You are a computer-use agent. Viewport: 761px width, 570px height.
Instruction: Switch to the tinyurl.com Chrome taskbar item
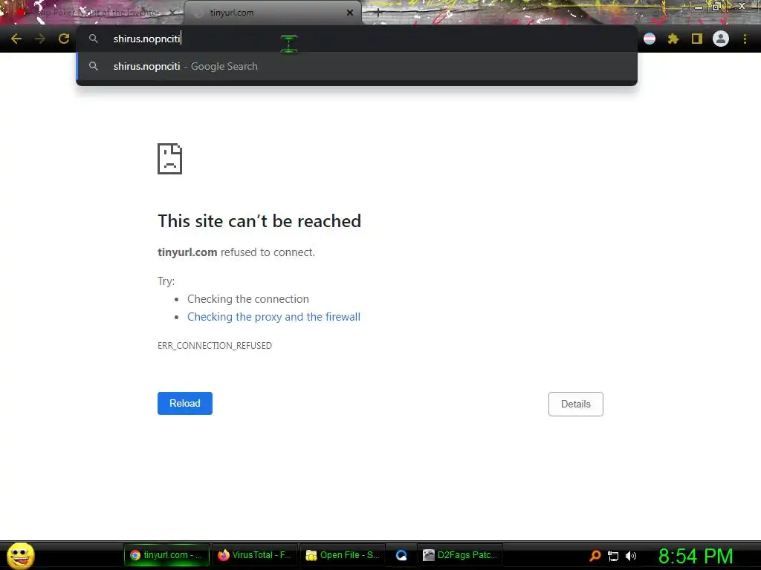click(166, 555)
